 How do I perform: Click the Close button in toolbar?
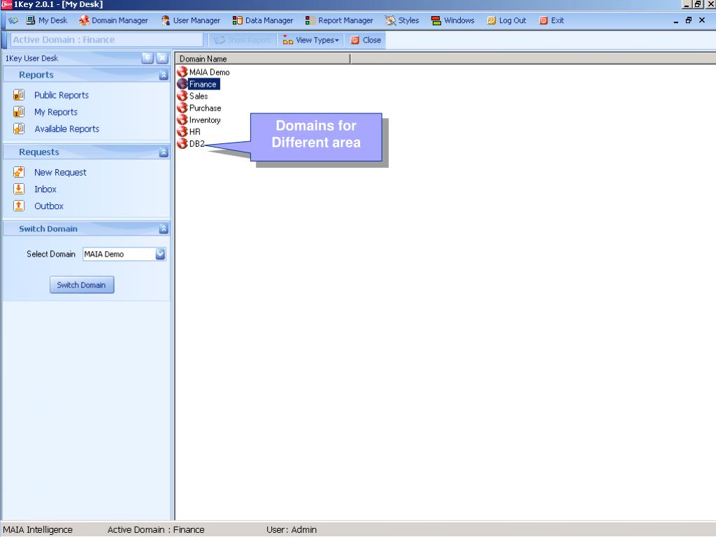tap(366, 41)
